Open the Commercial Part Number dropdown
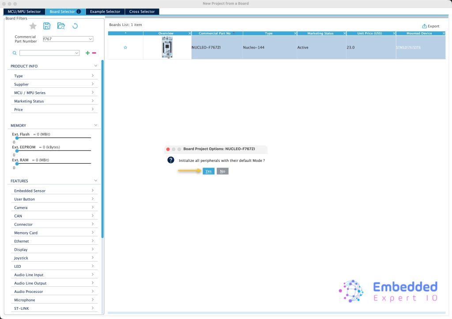Screen dimensions: 452x319 pos(90,39)
